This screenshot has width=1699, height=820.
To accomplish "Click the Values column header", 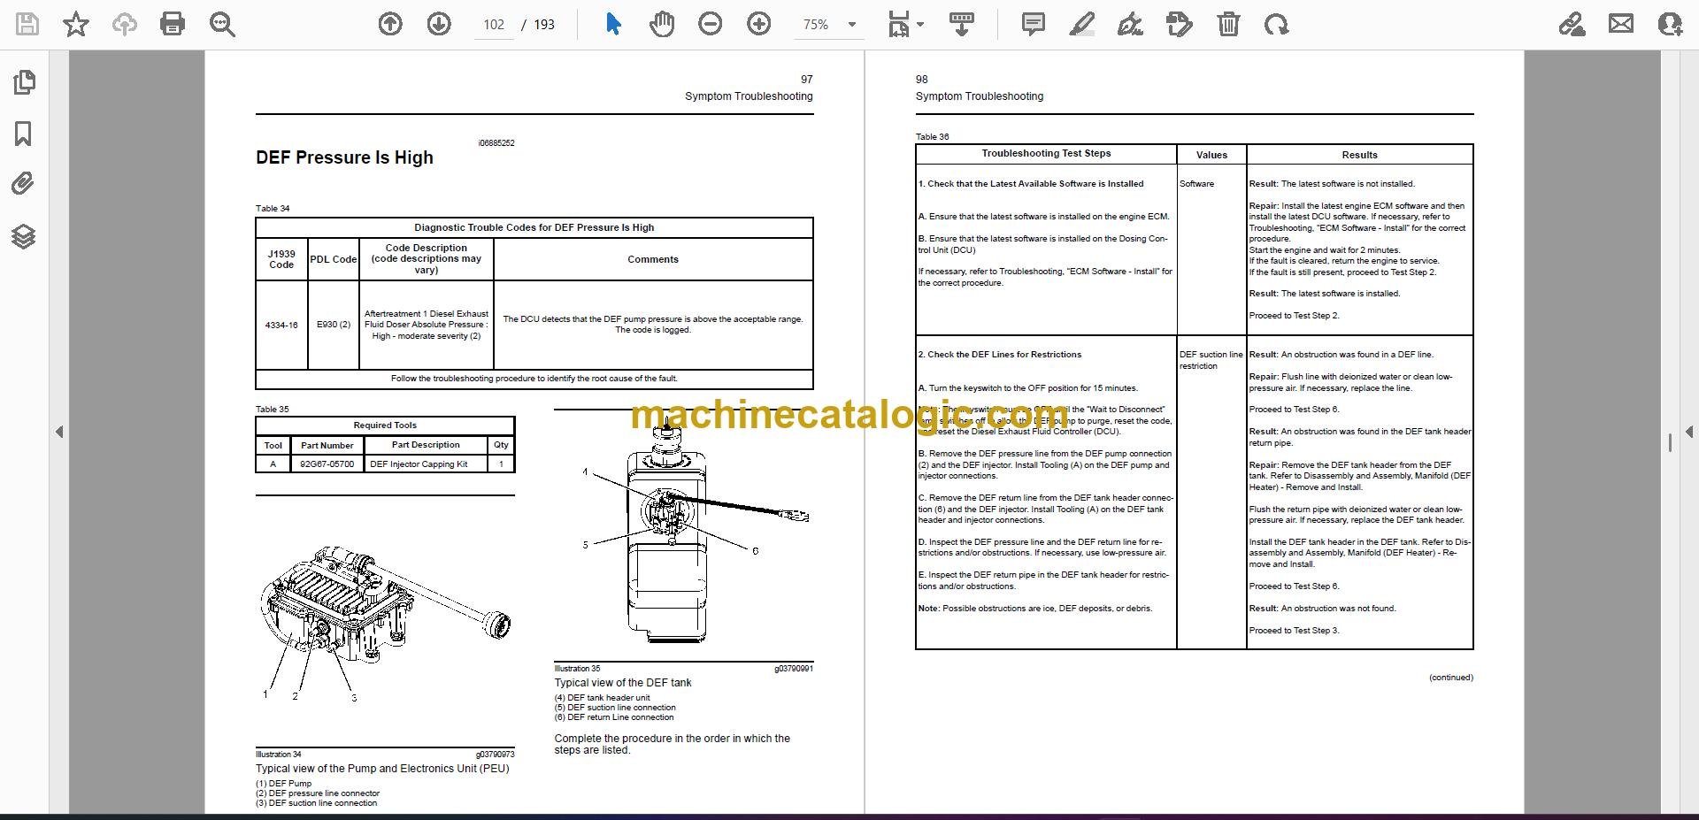I will pyautogui.click(x=1211, y=155).
